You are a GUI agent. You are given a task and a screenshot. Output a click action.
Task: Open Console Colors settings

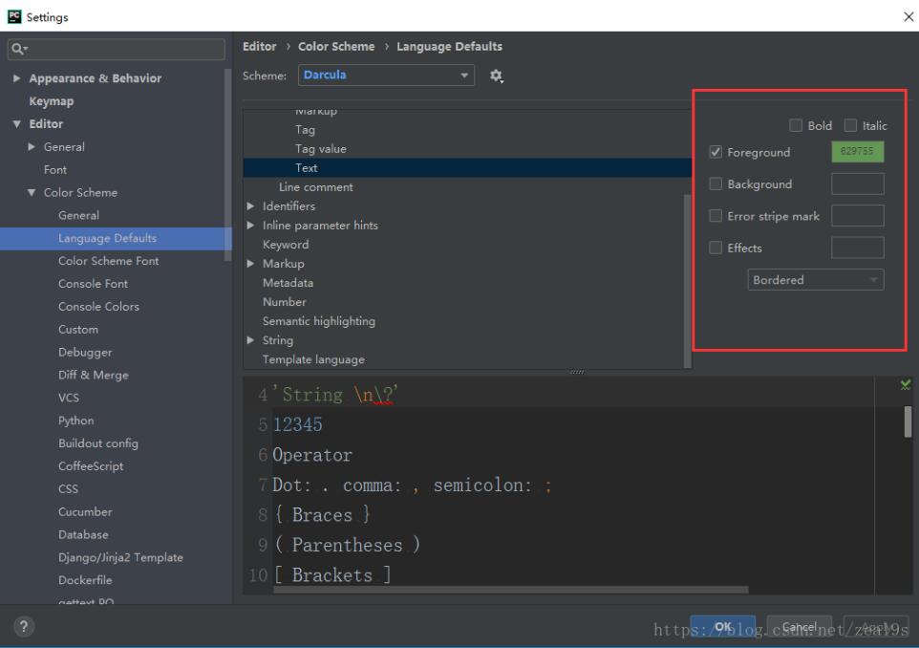click(x=98, y=307)
